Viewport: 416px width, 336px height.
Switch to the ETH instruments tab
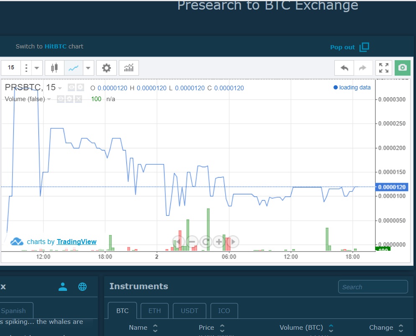(154, 311)
